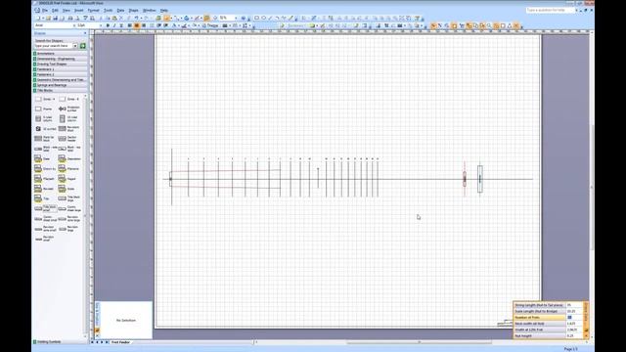Click the Width at 12th Fret value
Viewport: 626px width, 352px height.
point(574,330)
